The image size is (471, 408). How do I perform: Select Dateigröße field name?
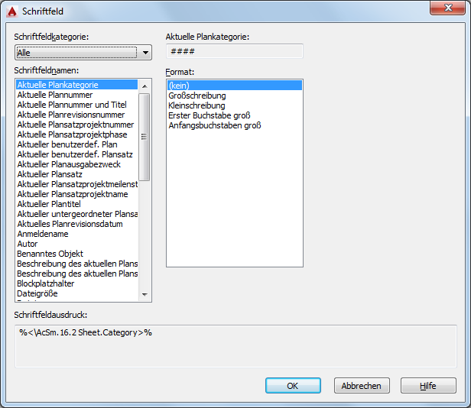click(37, 293)
